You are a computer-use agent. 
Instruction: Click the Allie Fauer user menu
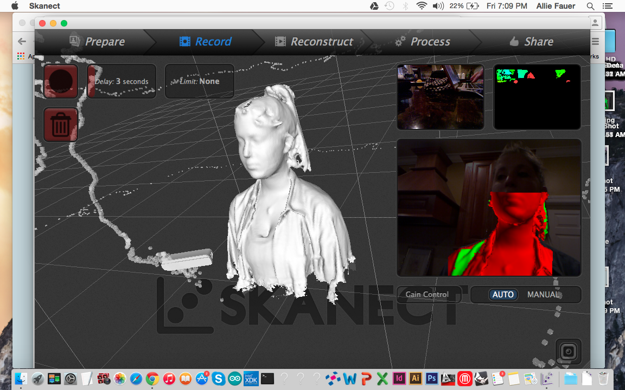(556, 6)
